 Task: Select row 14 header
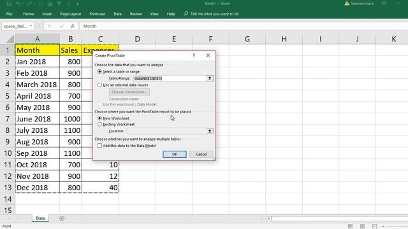pos(8,199)
